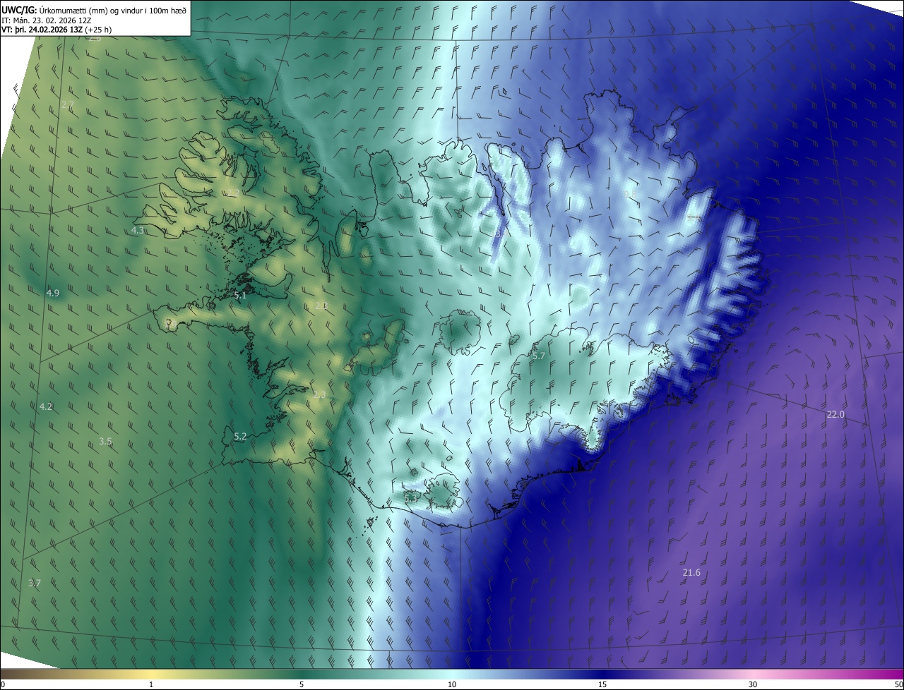Viewport: 904px width, 690px height.
Task: Click the 4.2 value label on the map
Action: tap(46, 407)
